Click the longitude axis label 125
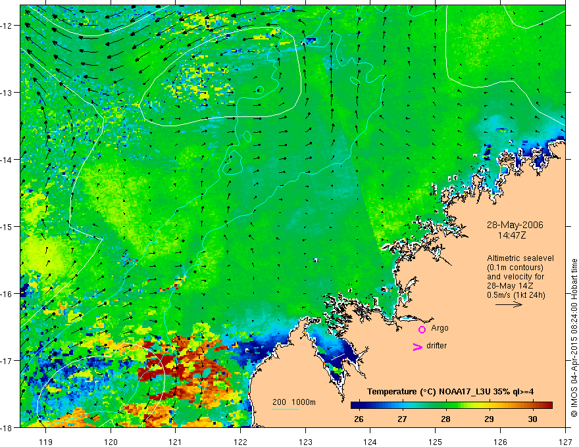The width and height of the screenshot is (579, 447). (436, 442)
